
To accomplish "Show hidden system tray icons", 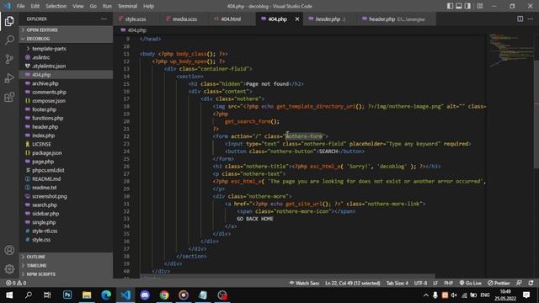I will pyautogui.click(x=425, y=295).
